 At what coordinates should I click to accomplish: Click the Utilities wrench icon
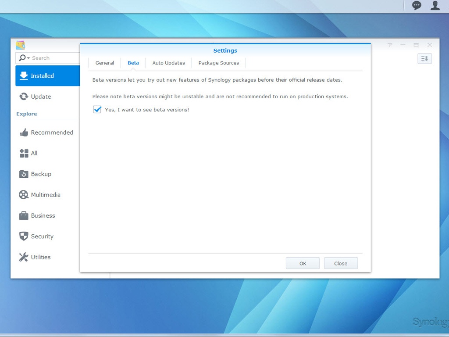pos(24,257)
